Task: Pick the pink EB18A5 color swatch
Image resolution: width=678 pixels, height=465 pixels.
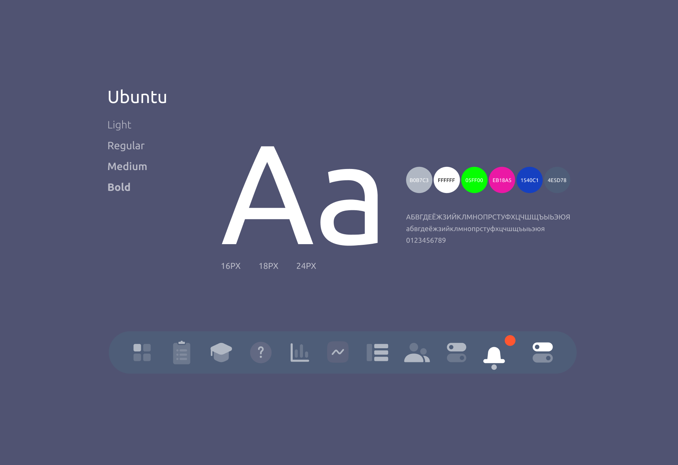Action: tap(502, 180)
